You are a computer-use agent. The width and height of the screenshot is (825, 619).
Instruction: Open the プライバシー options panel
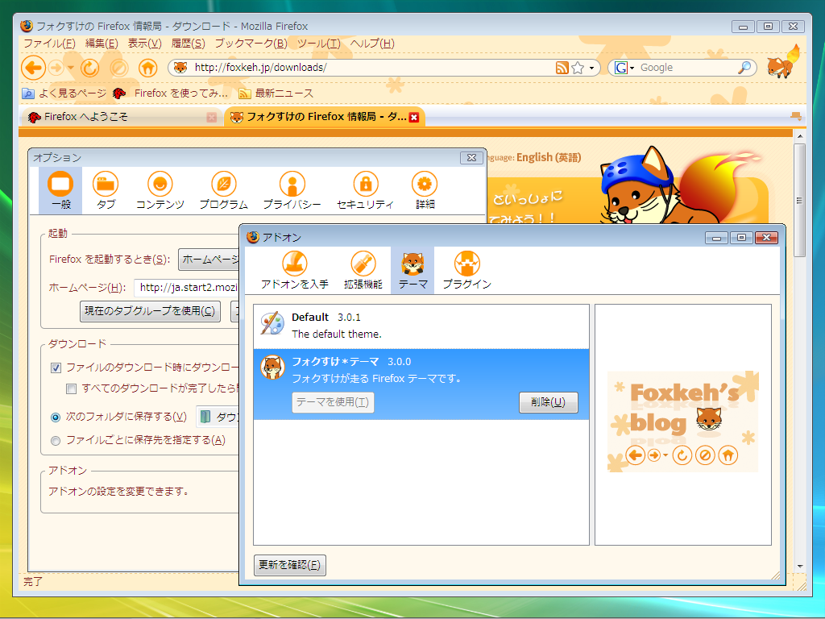292,190
